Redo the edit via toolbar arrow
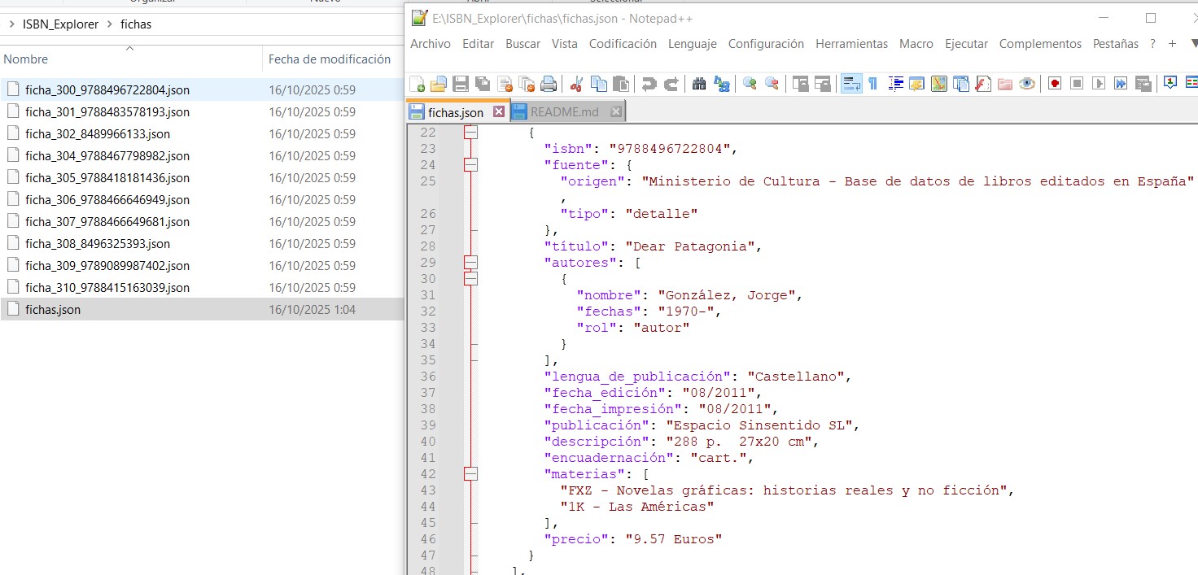This screenshot has width=1198, height=575. [x=671, y=83]
